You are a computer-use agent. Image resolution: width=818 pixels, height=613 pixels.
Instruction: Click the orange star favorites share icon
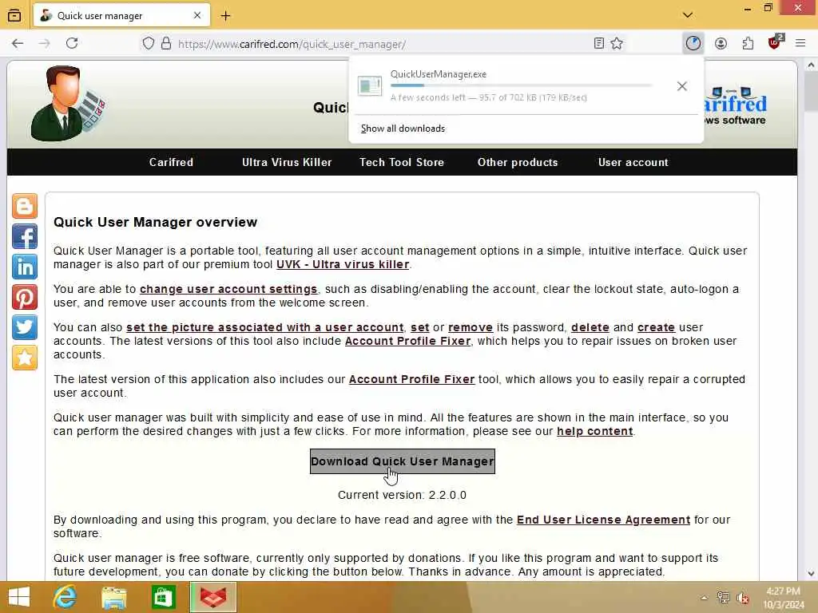pyautogui.click(x=25, y=358)
